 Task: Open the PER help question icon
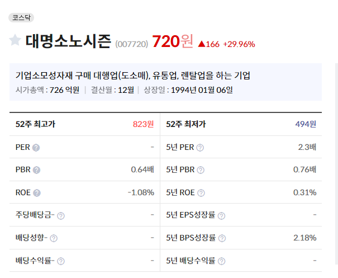click(36, 148)
